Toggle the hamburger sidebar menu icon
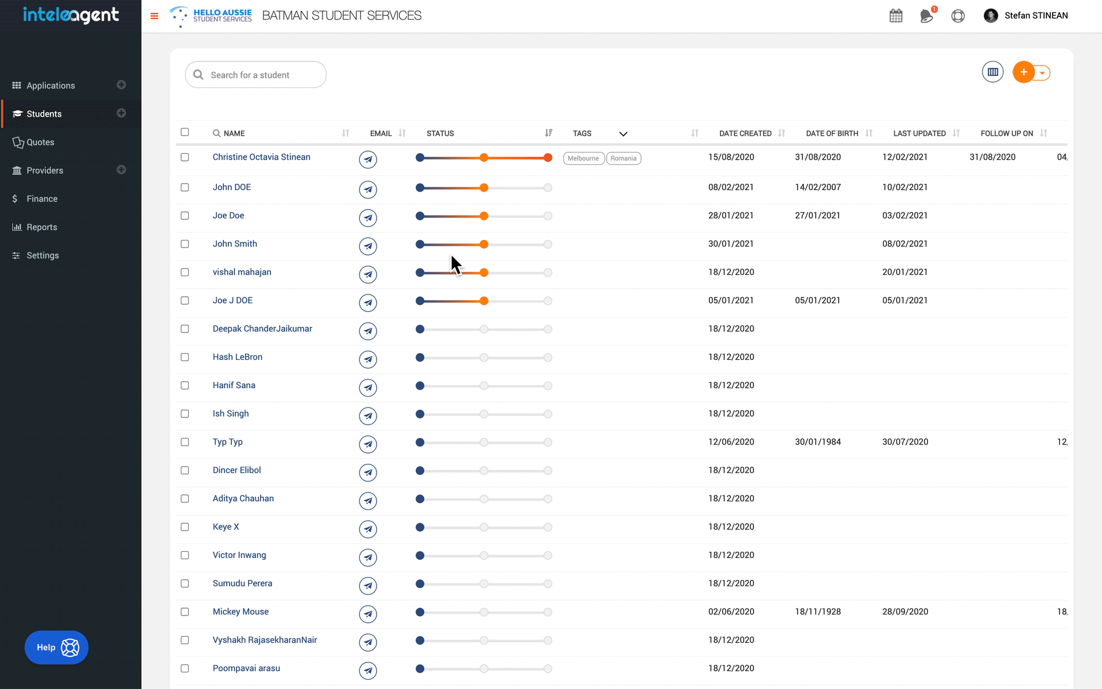 [x=154, y=16]
